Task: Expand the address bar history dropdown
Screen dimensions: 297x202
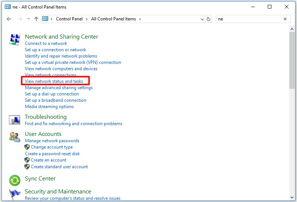Action: [202, 19]
